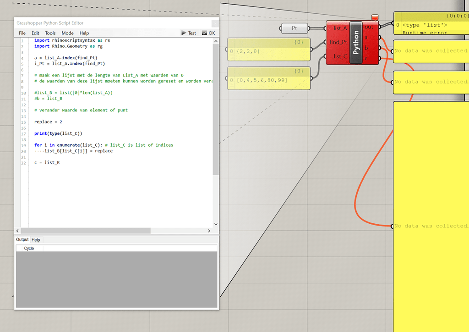The height and width of the screenshot is (332, 469).
Task: Click the out output grip of the Python component
Action: [381, 27]
